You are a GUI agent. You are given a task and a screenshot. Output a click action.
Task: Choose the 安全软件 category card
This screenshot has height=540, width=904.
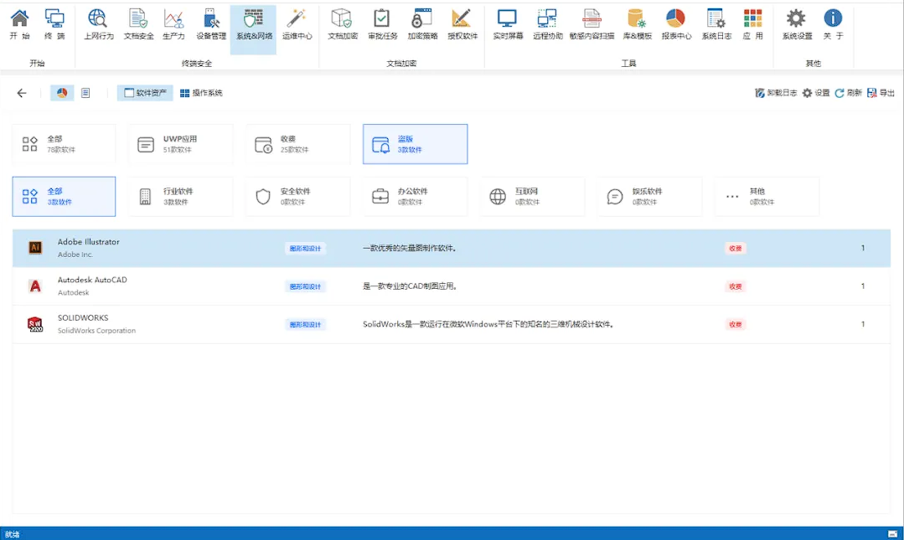pos(298,197)
